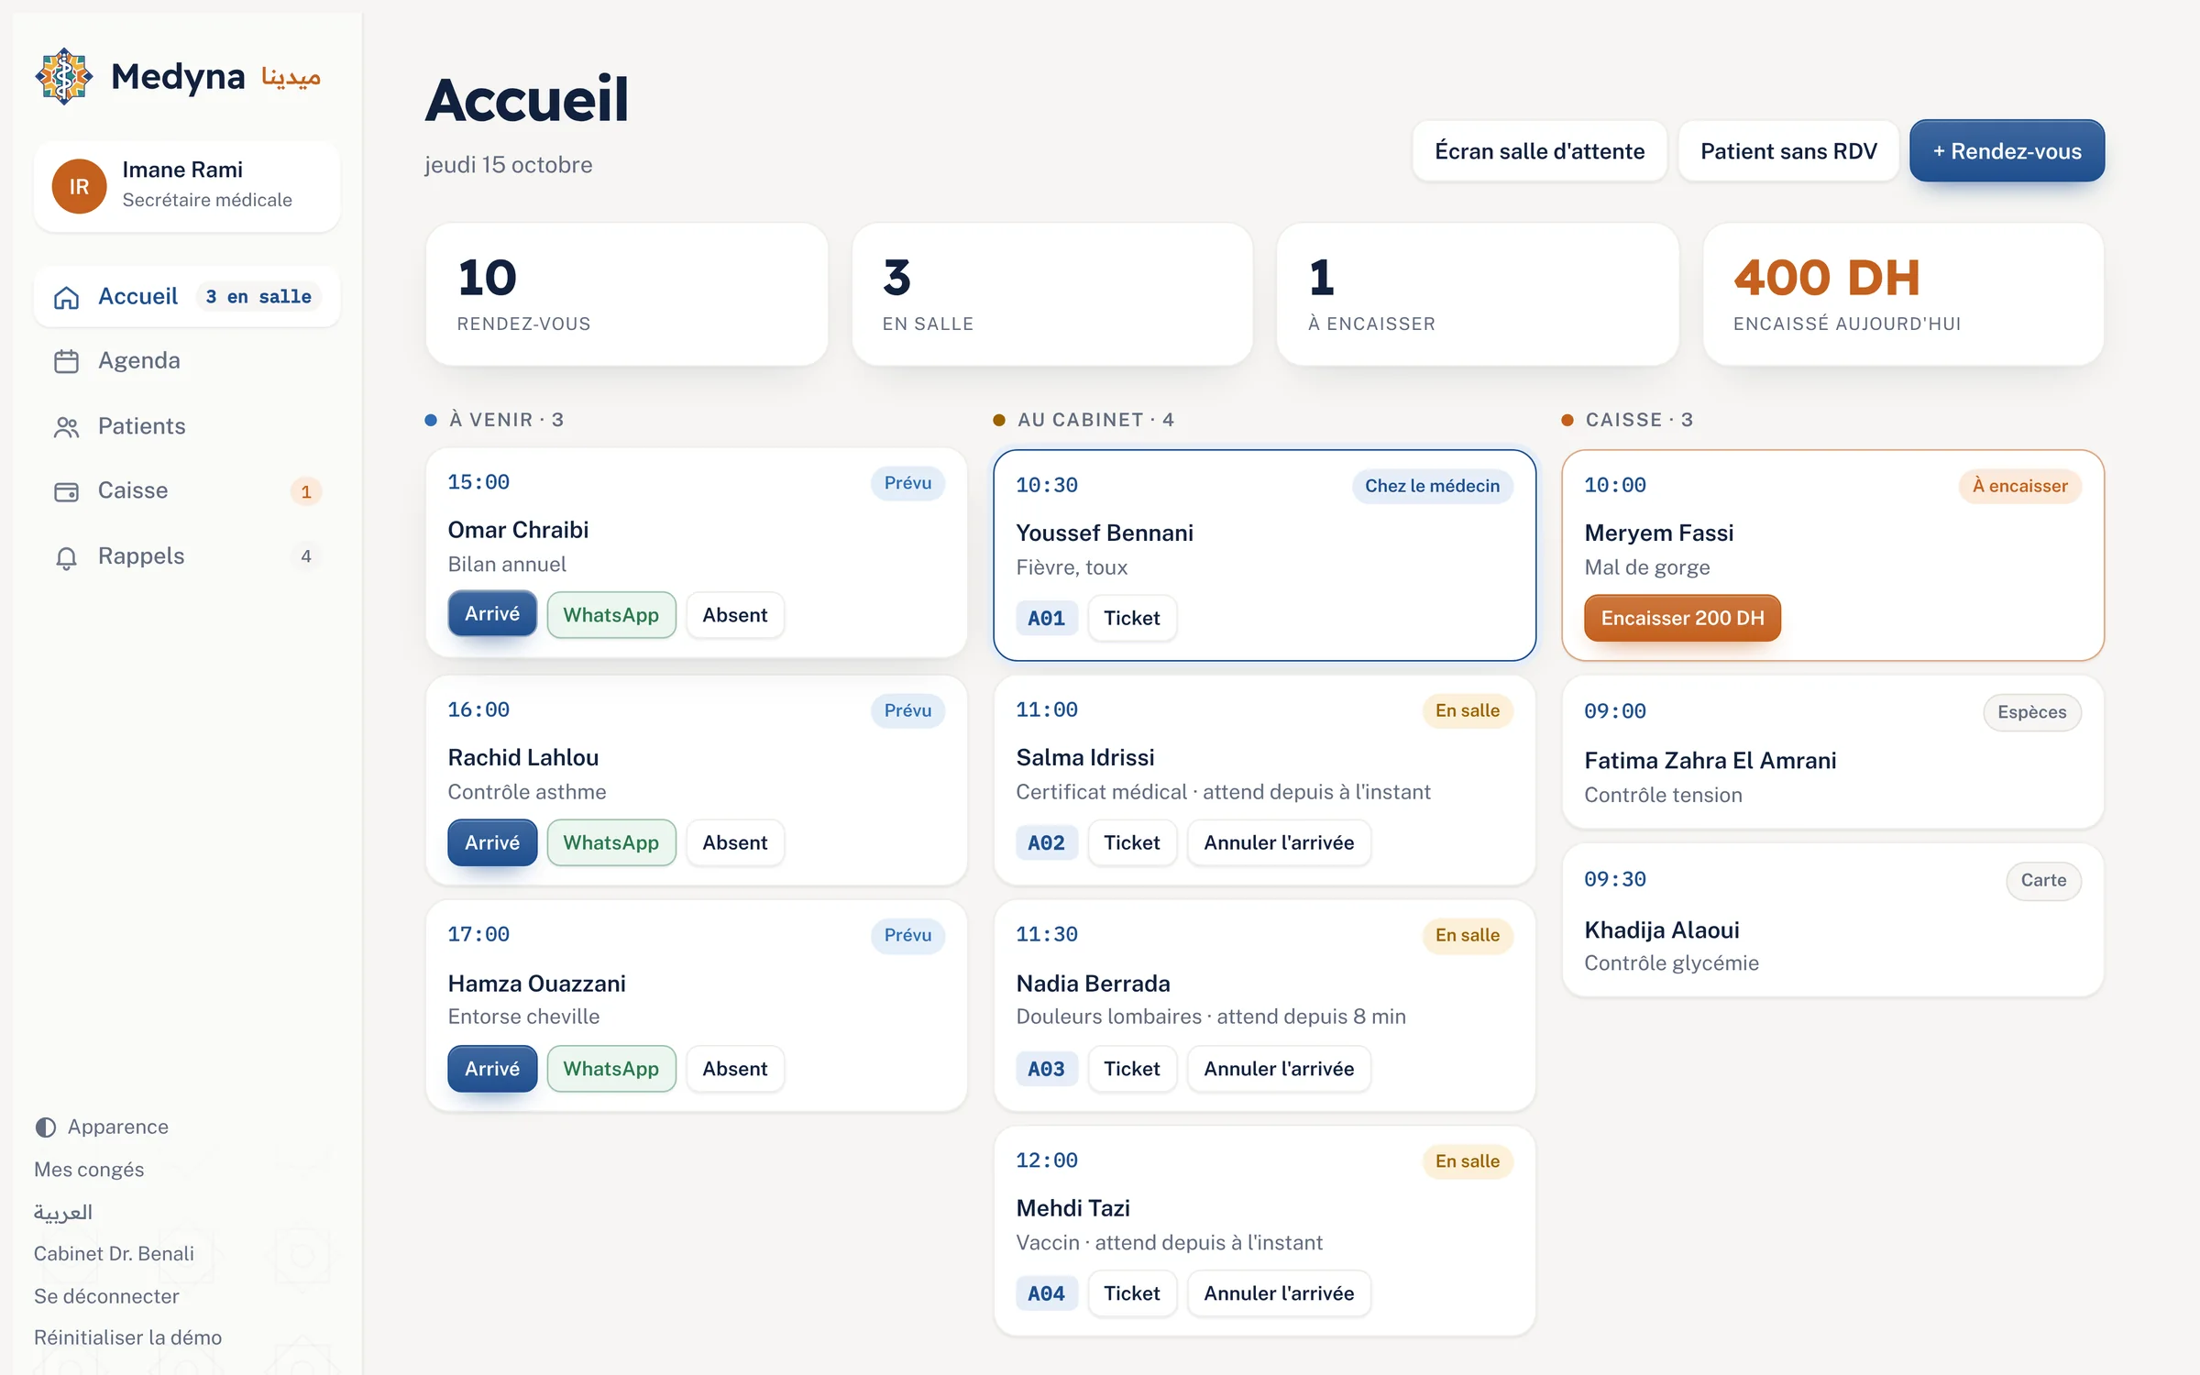Click Se déconnecter link
The height and width of the screenshot is (1375, 2200).
[106, 1296]
